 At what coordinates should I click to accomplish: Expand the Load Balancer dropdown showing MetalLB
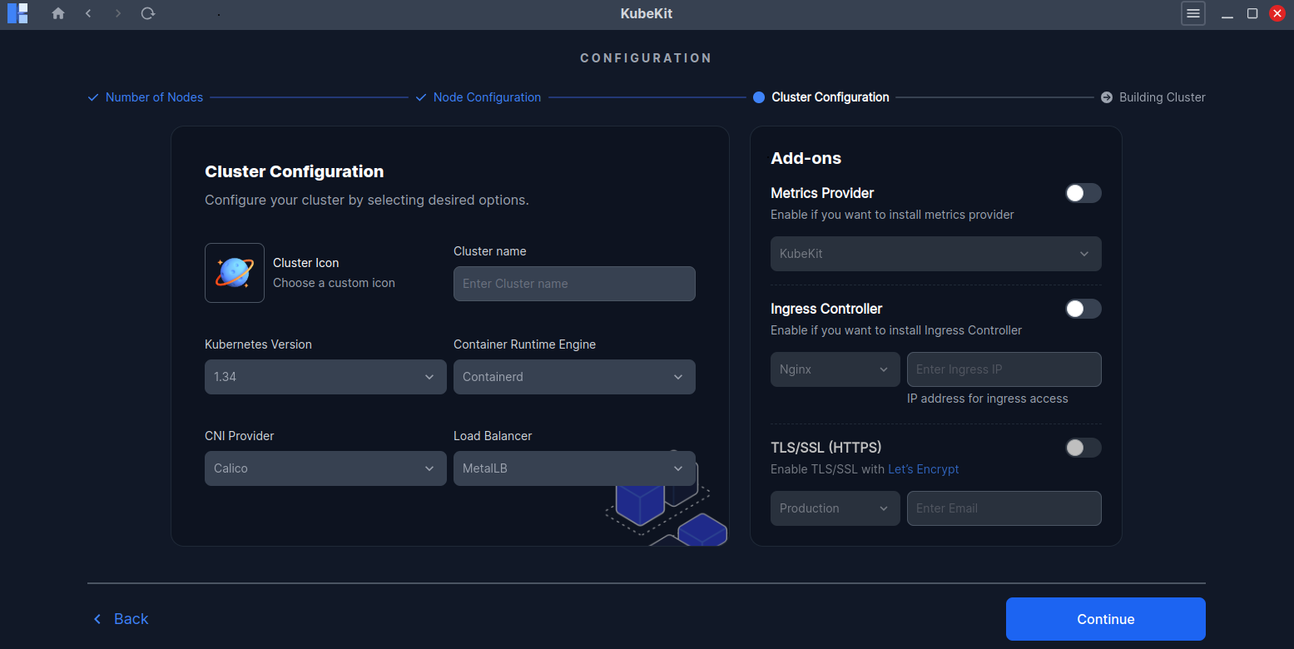(574, 468)
